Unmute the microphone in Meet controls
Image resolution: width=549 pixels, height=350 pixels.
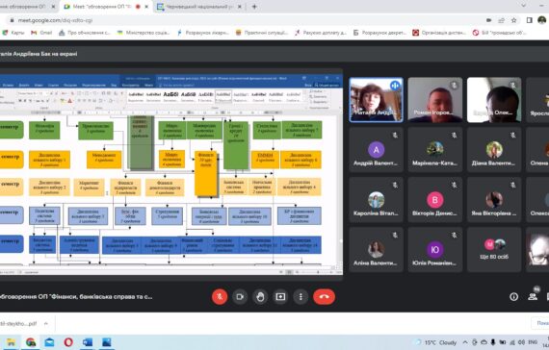220,297
